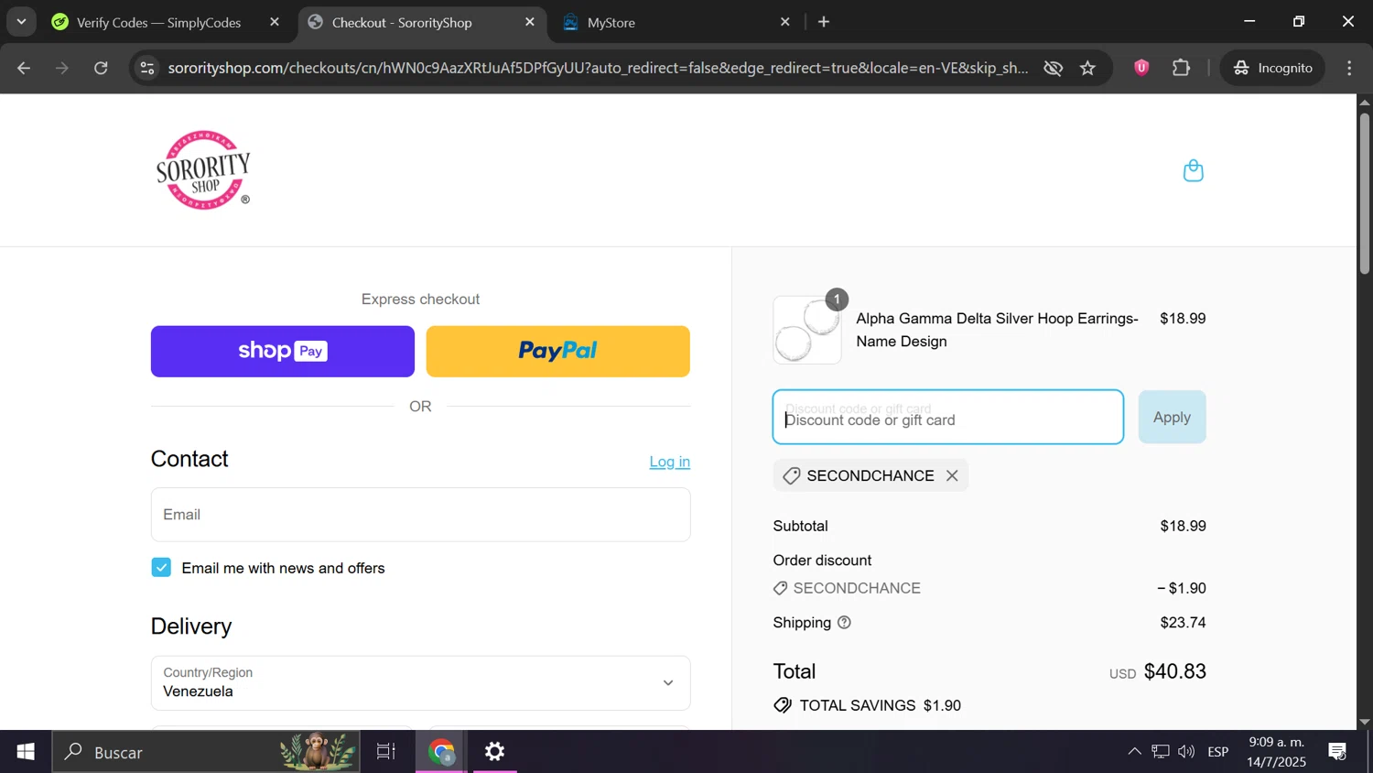Open the shopping bag cart icon
The width and height of the screenshot is (1373, 773).
[x=1193, y=170]
